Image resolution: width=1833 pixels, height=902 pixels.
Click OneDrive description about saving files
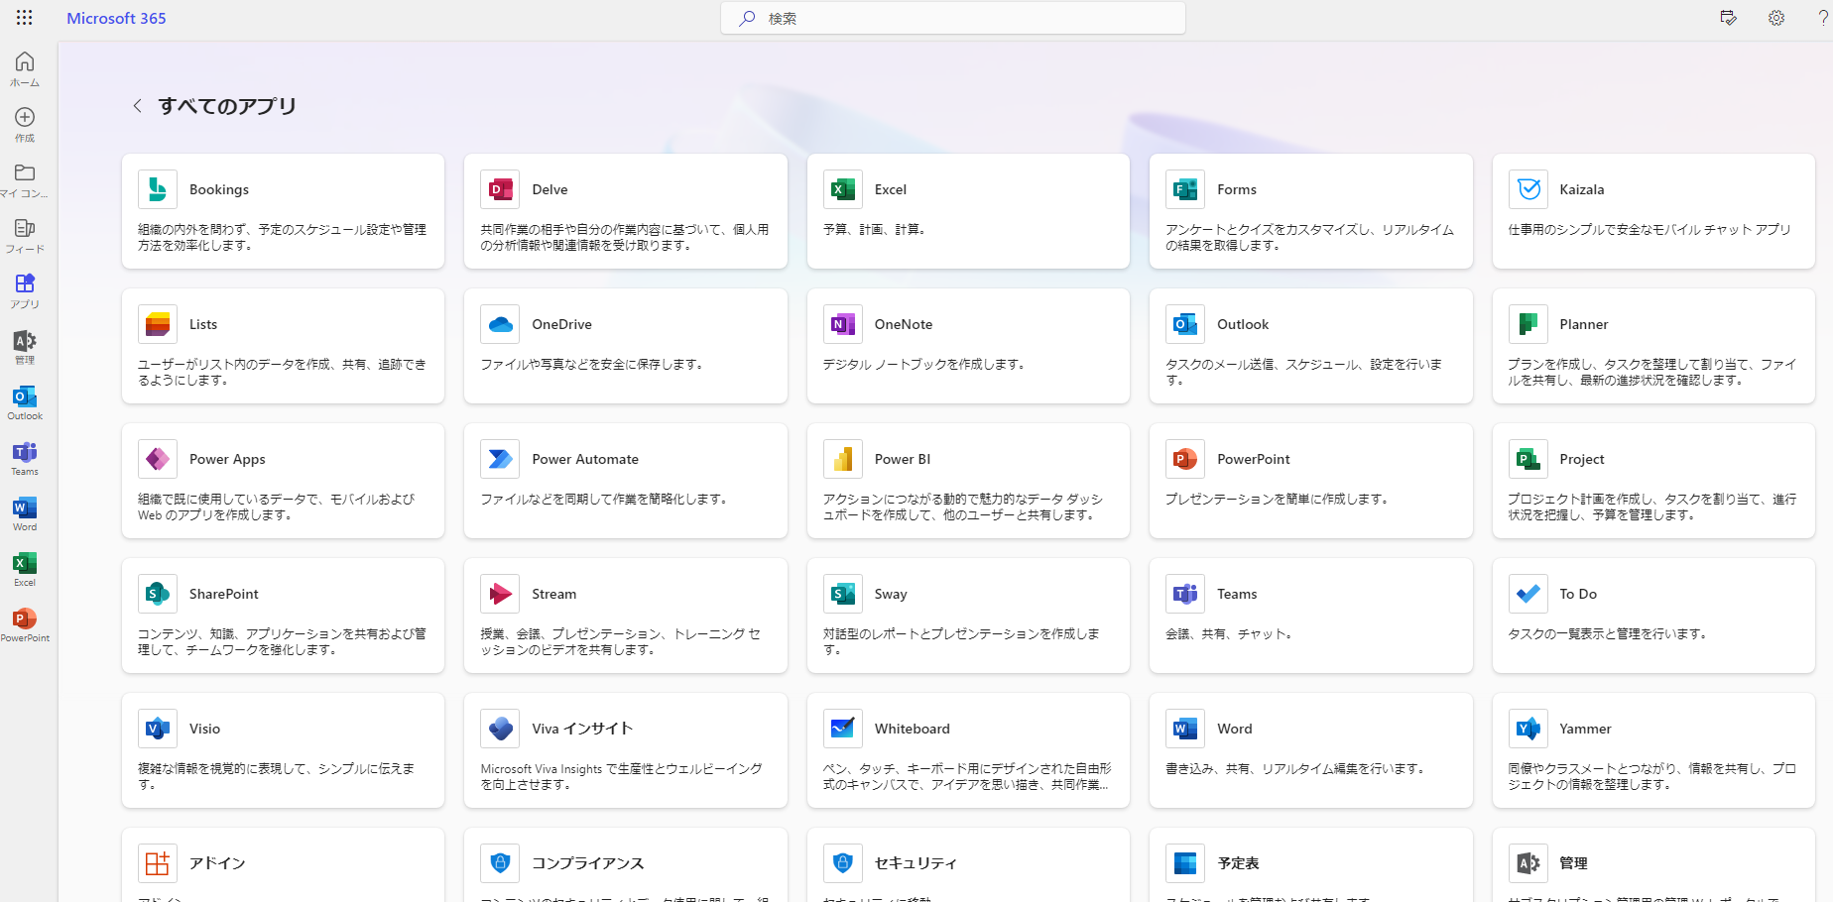point(592,364)
